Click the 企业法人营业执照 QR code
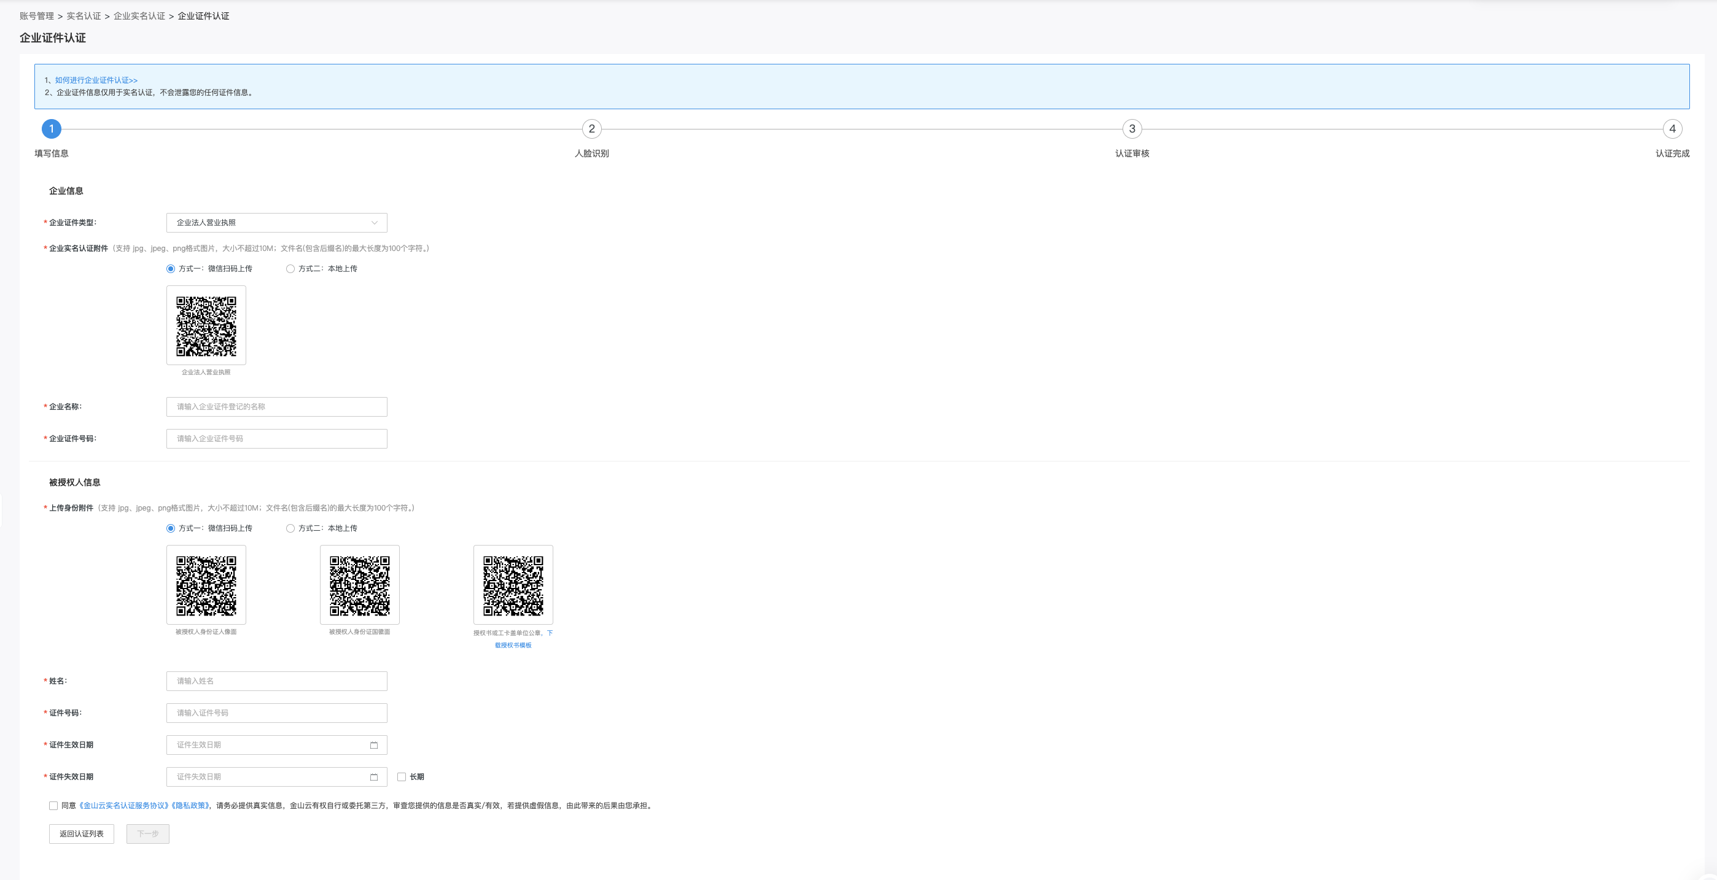The height and width of the screenshot is (880, 1717). pos(206,326)
